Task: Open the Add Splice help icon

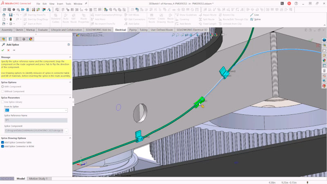Action: (x=68, y=44)
